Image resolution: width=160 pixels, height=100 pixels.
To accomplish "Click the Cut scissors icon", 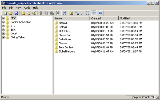I will 41,13.
